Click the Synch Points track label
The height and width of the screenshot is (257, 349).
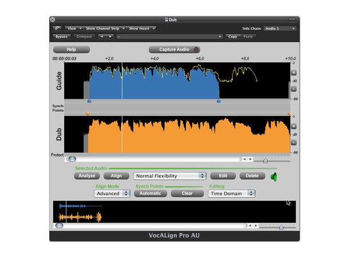click(58, 108)
